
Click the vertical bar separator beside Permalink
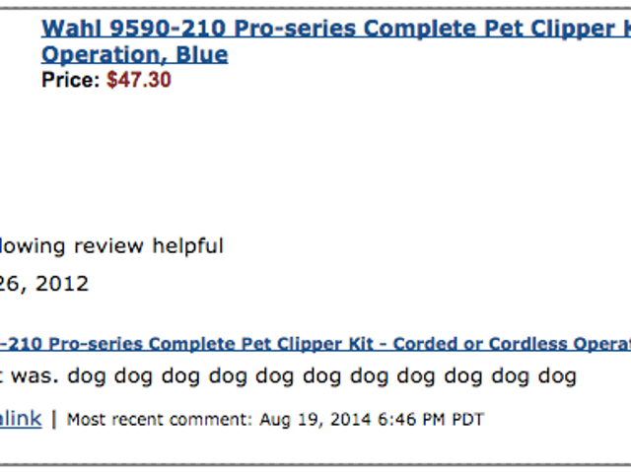click(x=54, y=420)
